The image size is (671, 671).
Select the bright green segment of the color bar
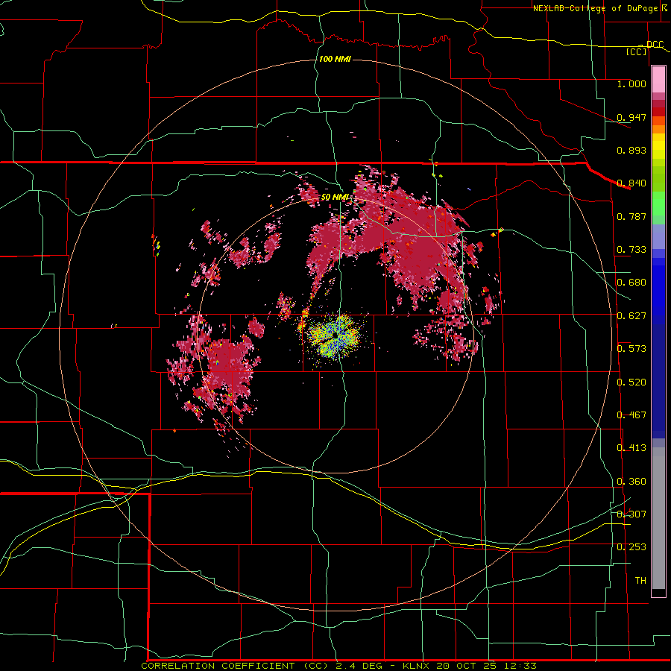pyautogui.click(x=658, y=204)
